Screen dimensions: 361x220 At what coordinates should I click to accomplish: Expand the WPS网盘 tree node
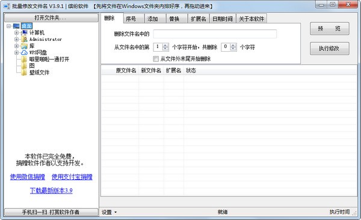click(x=17, y=53)
